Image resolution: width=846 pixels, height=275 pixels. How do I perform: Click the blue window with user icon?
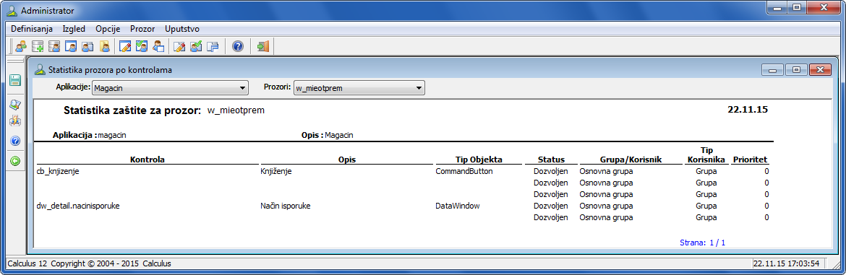pos(71,46)
